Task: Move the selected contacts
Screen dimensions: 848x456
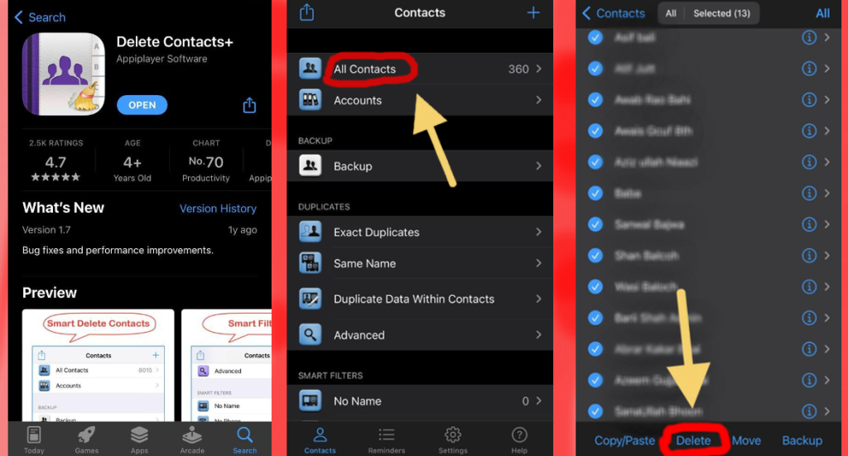Action: coord(746,440)
